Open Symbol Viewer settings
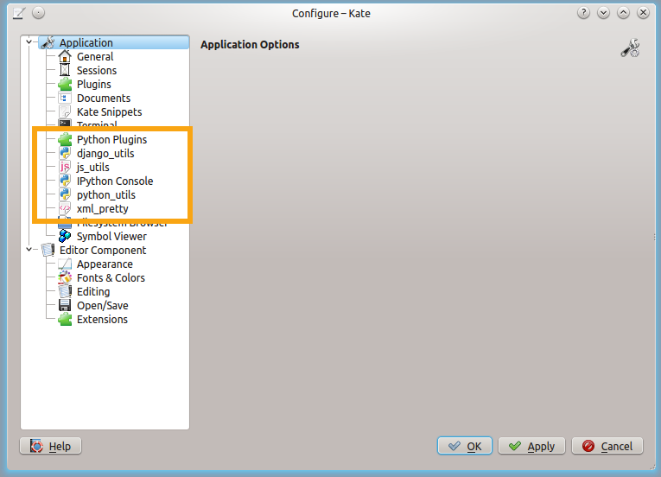This screenshot has width=661, height=477. (x=111, y=237)
